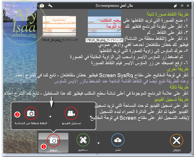Click the camera icon for التقاط منطقة من الشاشة
The height and width of the screenshot is (157, 194).
point(31,113)
